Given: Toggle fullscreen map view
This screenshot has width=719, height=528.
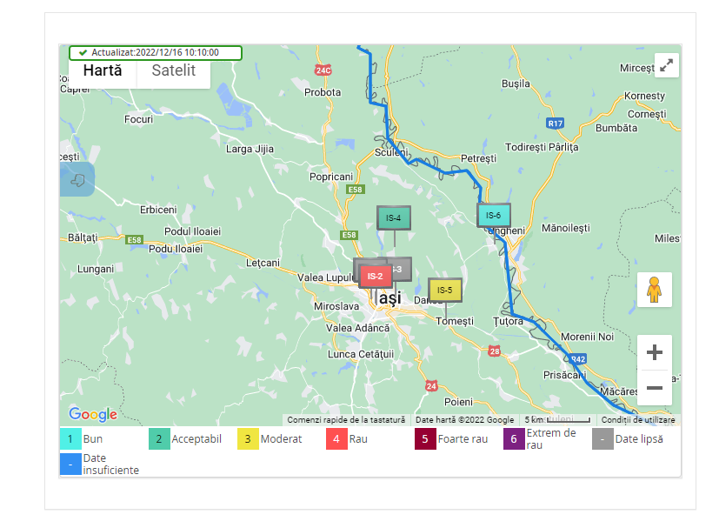Looking at the screenshot, I should [666, 65].
